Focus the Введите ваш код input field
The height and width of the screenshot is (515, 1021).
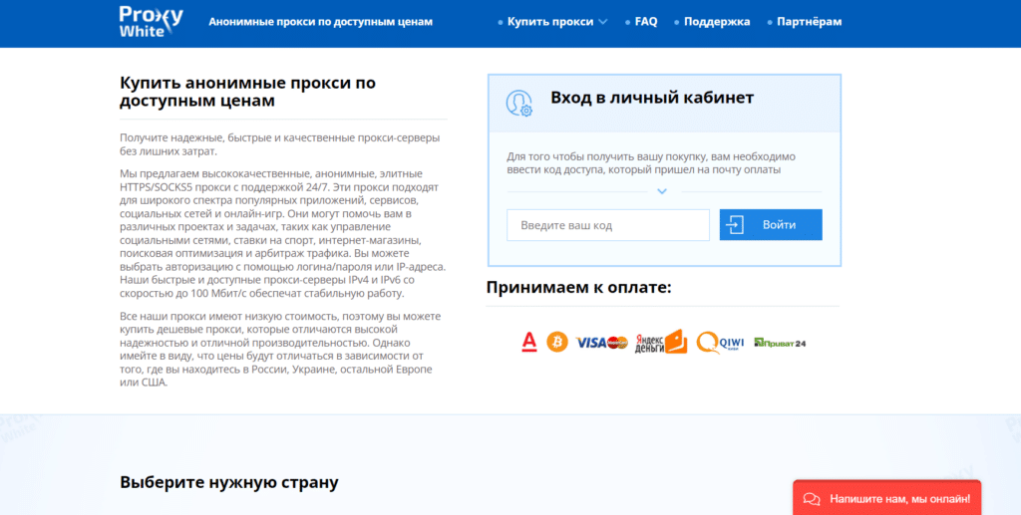tap(608, 225)
